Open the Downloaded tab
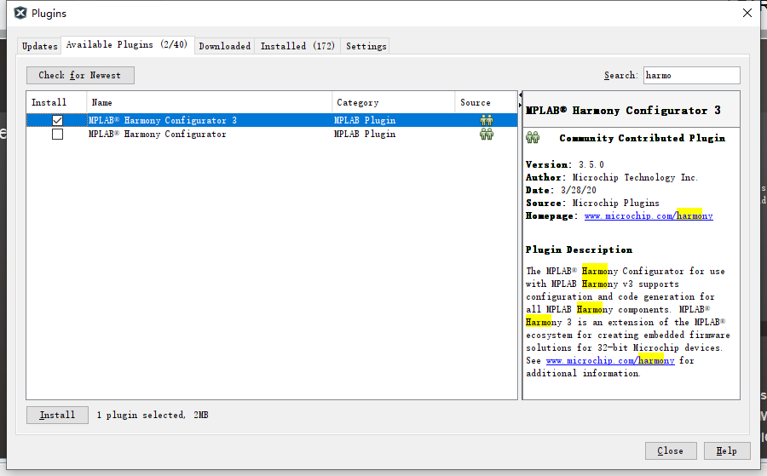The width and height of the screenshot is (767, 476). [x=224, y=47]
